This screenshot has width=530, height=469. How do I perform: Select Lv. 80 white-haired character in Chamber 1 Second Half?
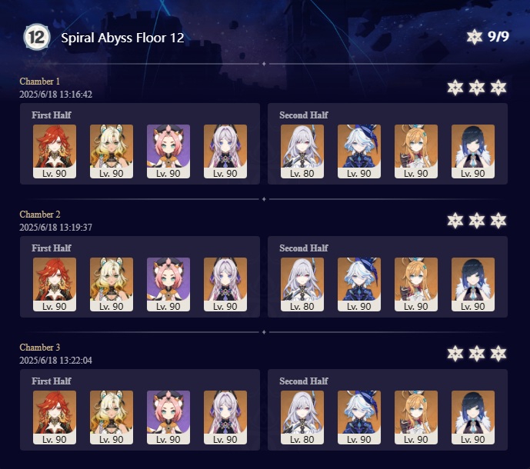(x=302, y=151)
